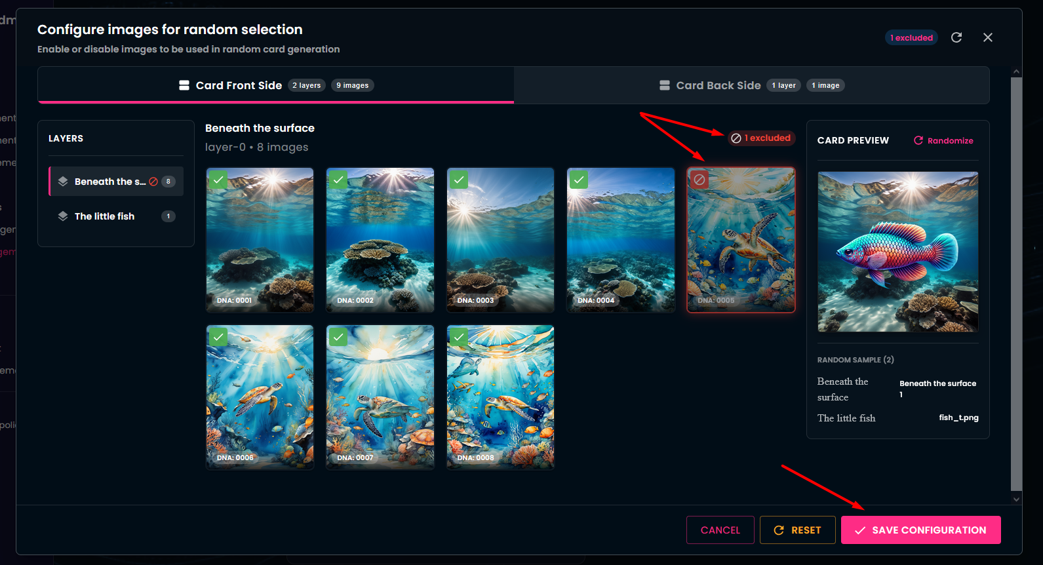Screen dimensions: 1043x565
Task: Click the layers icon beside Beneath the surface layer
Action: pos(63,182)
